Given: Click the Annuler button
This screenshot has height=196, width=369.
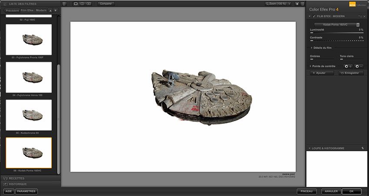Looking at the screenshot, I should 331,191.
